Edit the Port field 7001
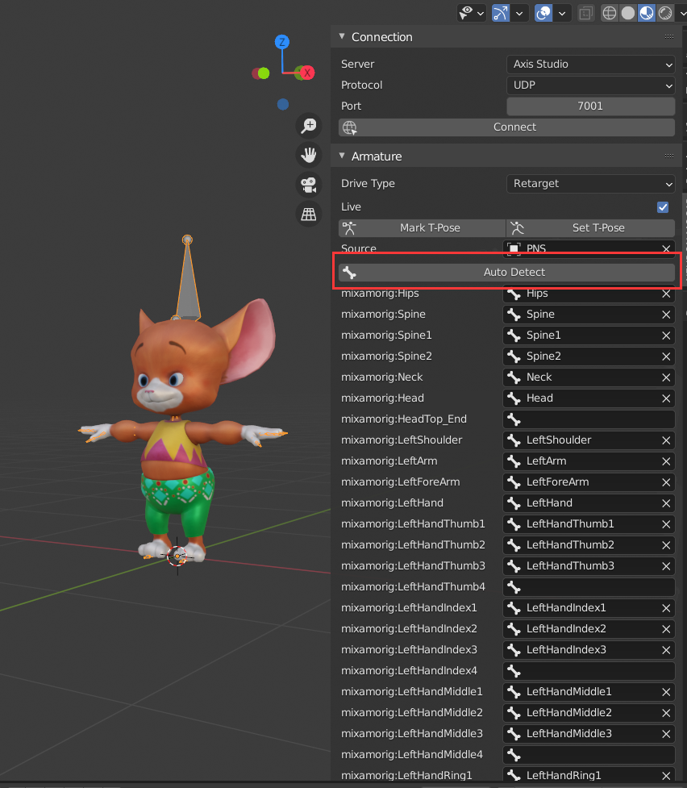Screen dimensions: 687x788 coord(590,106)
